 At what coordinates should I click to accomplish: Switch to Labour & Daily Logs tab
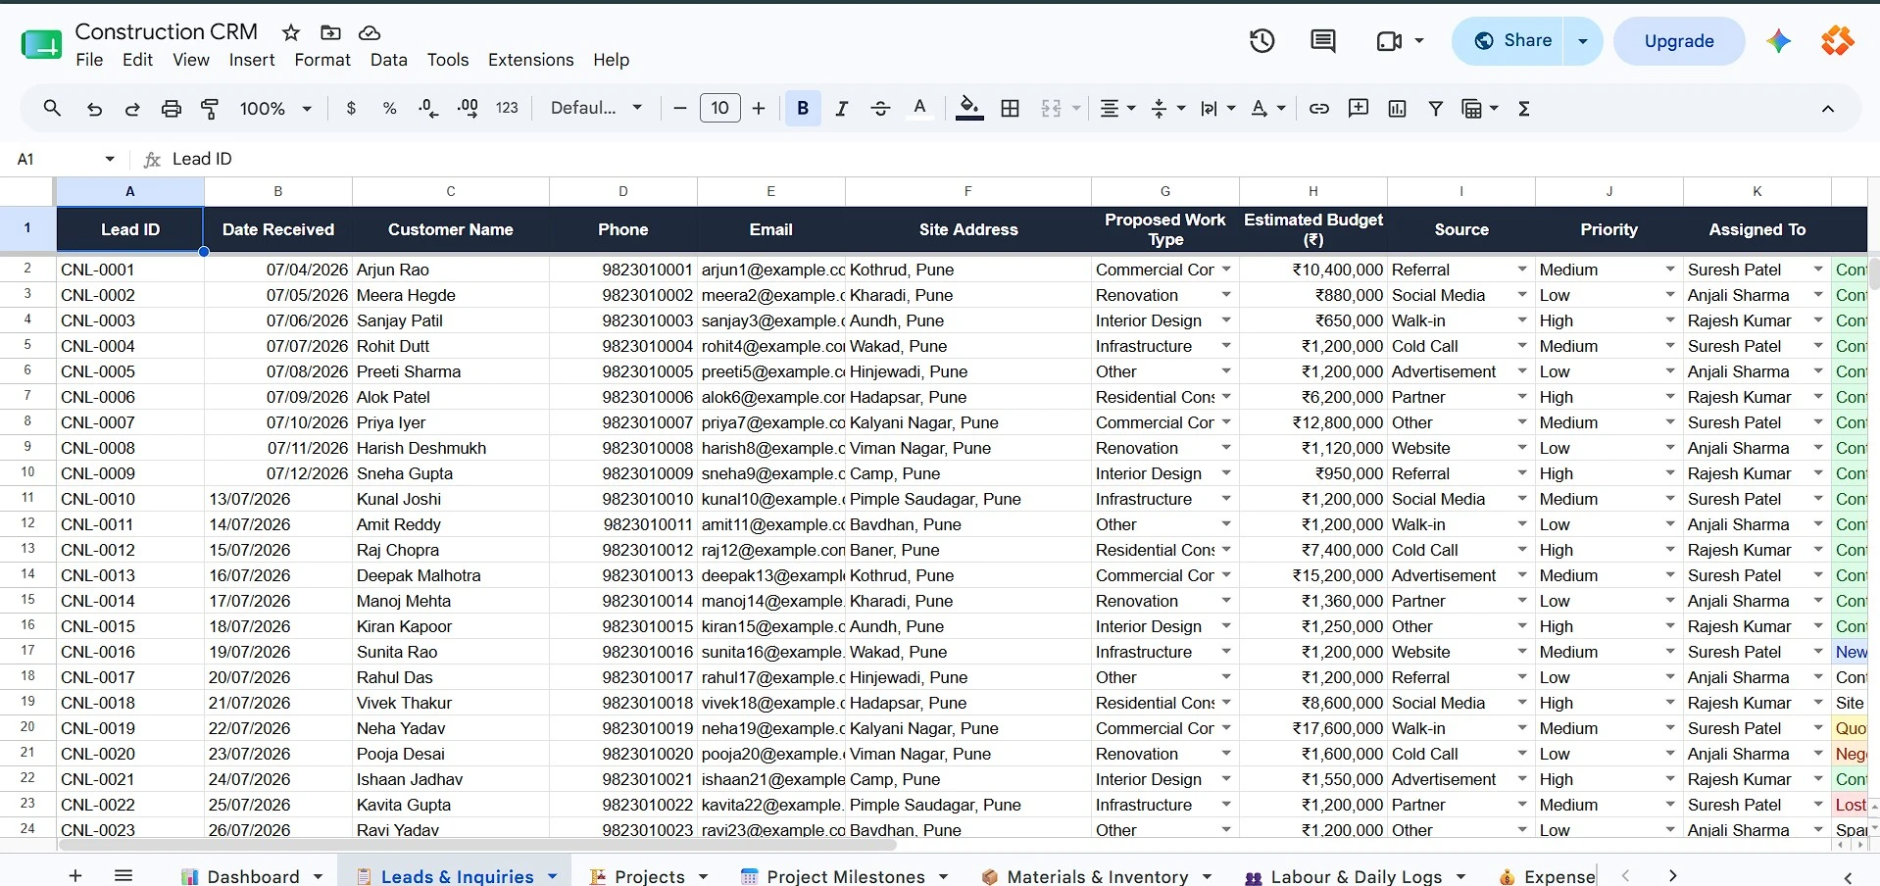[1356, 876]
